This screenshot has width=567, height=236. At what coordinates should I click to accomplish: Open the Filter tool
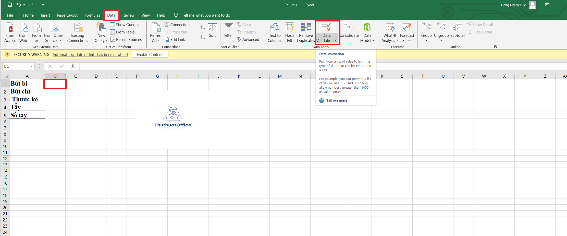pyautogui.click(x=228, y=32)
